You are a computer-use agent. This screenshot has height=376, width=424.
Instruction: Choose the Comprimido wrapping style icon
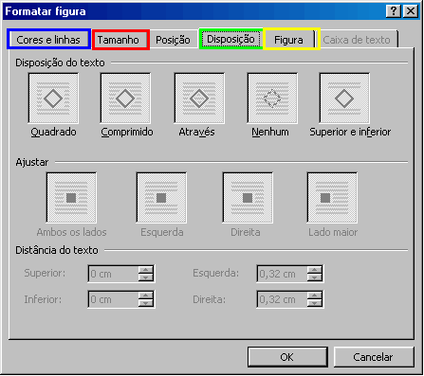click(125, 98)
